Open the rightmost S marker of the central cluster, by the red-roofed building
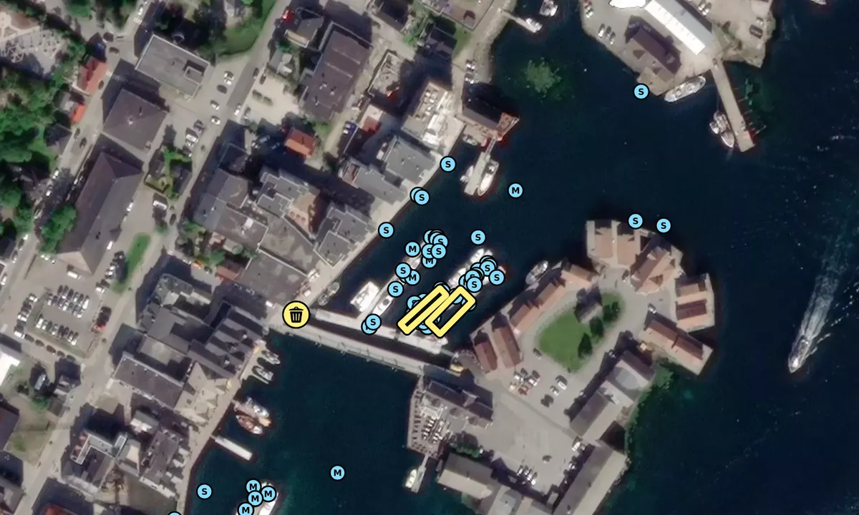 point(497,278)
